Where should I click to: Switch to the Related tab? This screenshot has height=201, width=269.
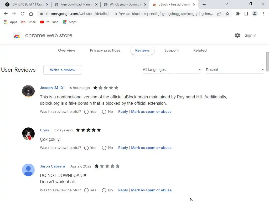pos(200,51)
